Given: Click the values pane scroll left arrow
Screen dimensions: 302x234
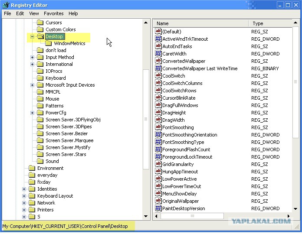Looking at the screenshot, I should point(156,216).
